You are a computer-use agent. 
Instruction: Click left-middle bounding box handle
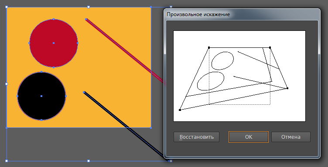coord(7,84)
